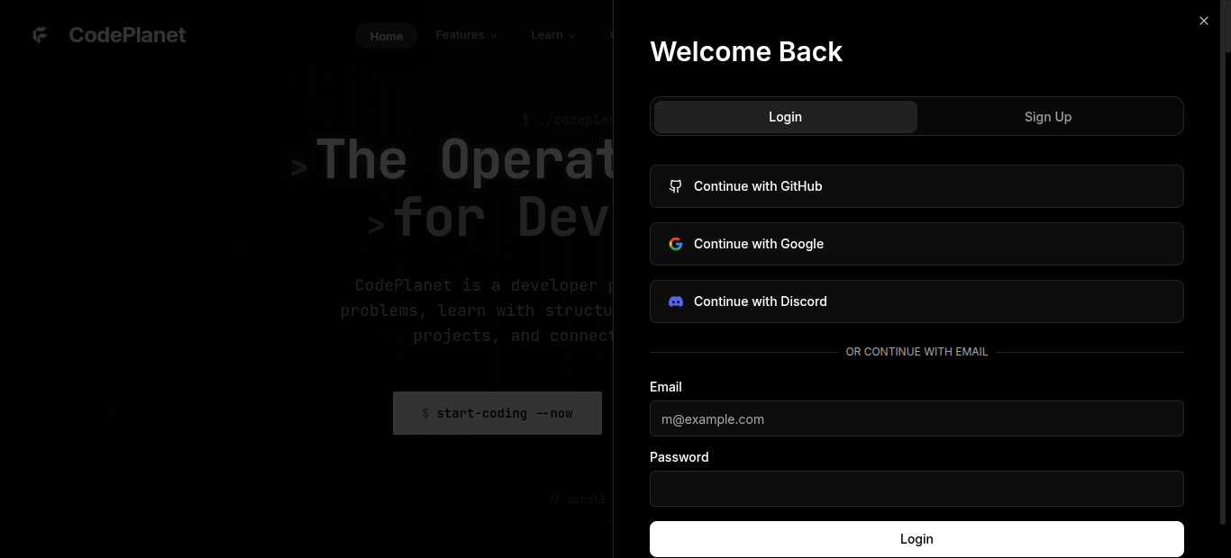Close the Welcome Back panel

[1204, 21]
